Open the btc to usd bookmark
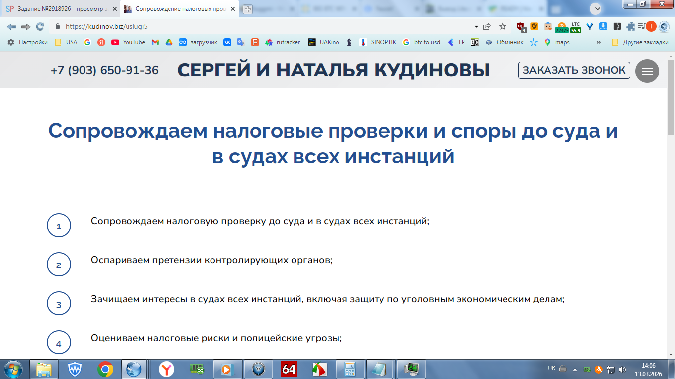The height and width of the screenshot is (379, 675). [x=422, y=42]
